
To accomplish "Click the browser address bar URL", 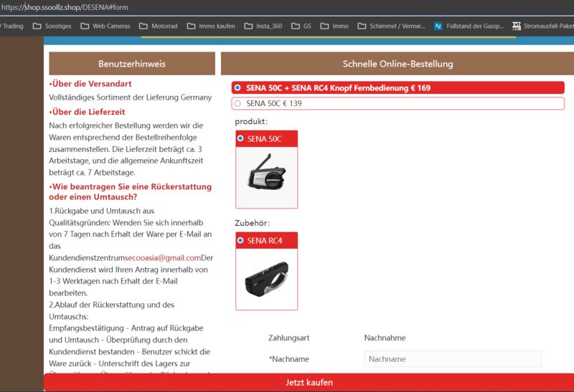I will click(x=65, y=7).
